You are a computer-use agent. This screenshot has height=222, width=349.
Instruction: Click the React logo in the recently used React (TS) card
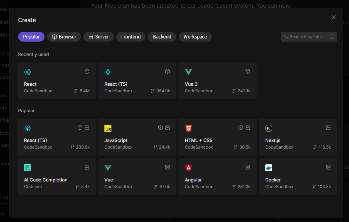coord(108,72)
